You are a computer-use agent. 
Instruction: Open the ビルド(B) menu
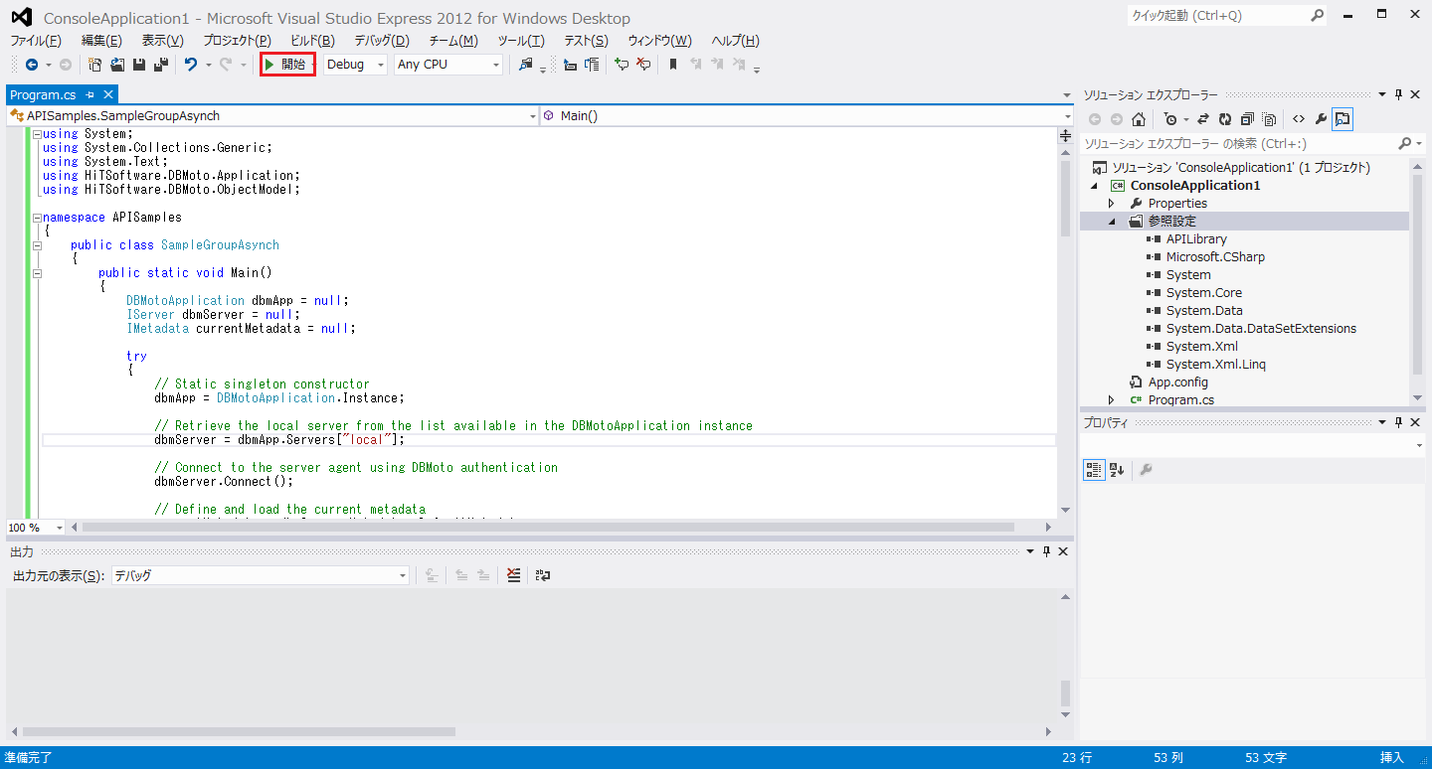pos(312,41)
